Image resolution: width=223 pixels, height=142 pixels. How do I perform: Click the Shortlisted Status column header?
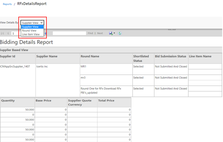[x=143, y=58]
